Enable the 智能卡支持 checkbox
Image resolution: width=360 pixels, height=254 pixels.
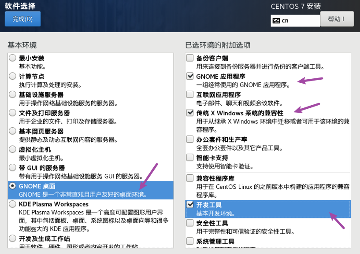pyautogui.click(x=190, y=158)
